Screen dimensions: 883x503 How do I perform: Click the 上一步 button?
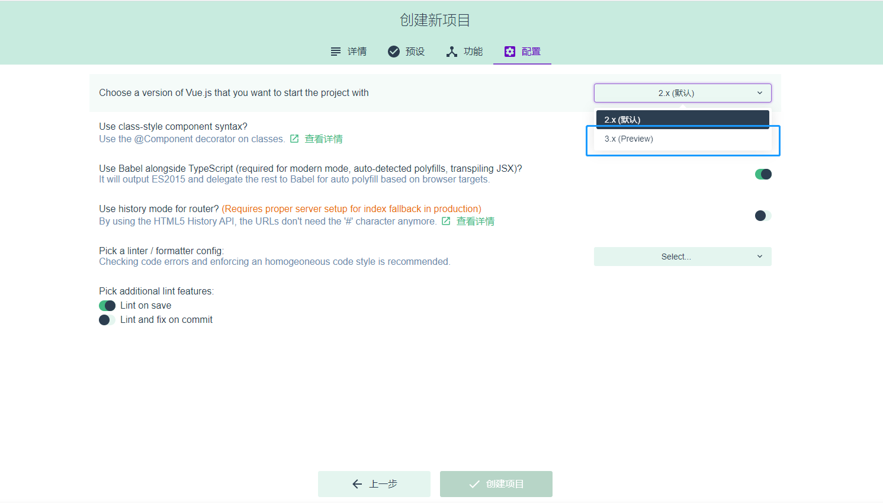pos(374,483)
